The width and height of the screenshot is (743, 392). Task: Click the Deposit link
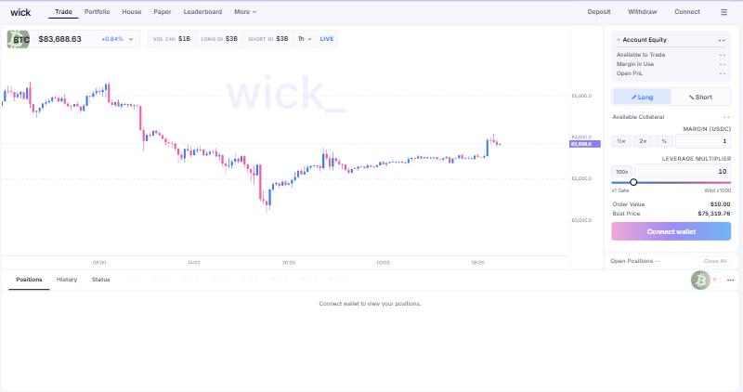[x=599, y=12]
